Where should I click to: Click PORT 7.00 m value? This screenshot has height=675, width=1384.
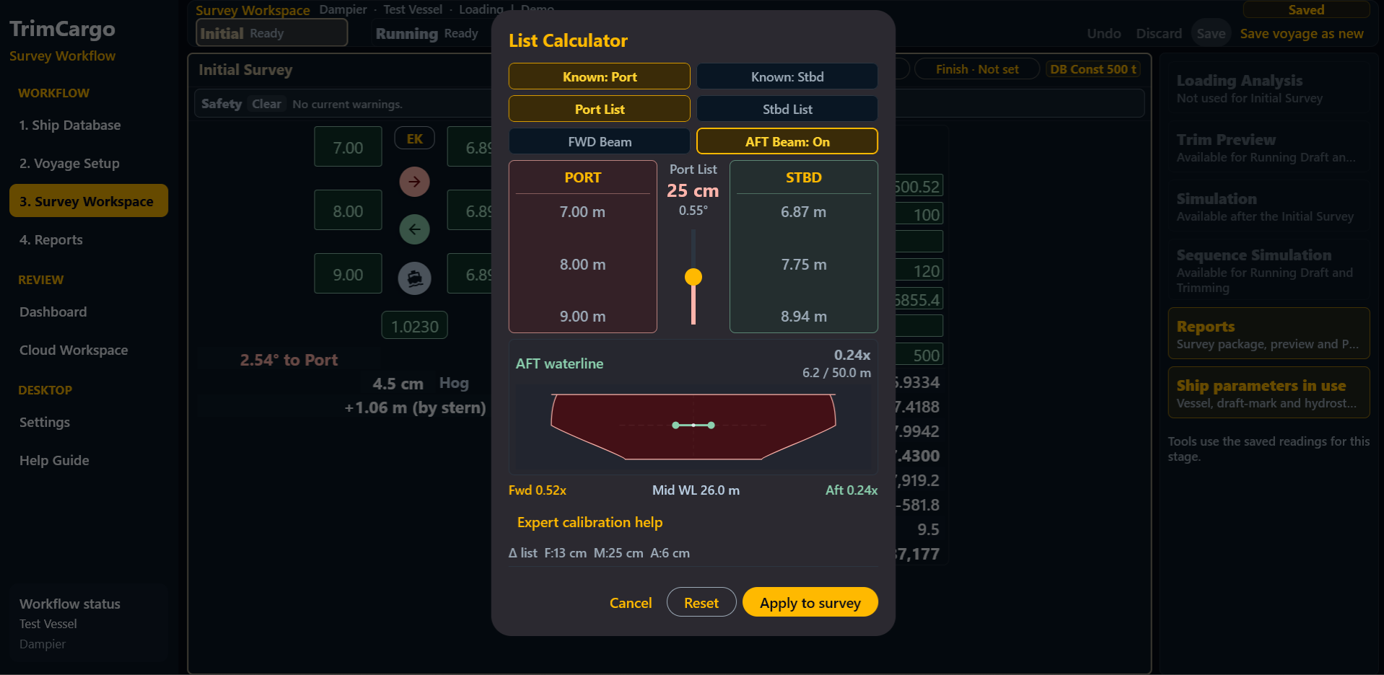[x=582, y=212]
